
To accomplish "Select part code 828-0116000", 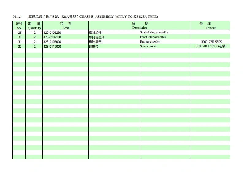I will [52, 46].
